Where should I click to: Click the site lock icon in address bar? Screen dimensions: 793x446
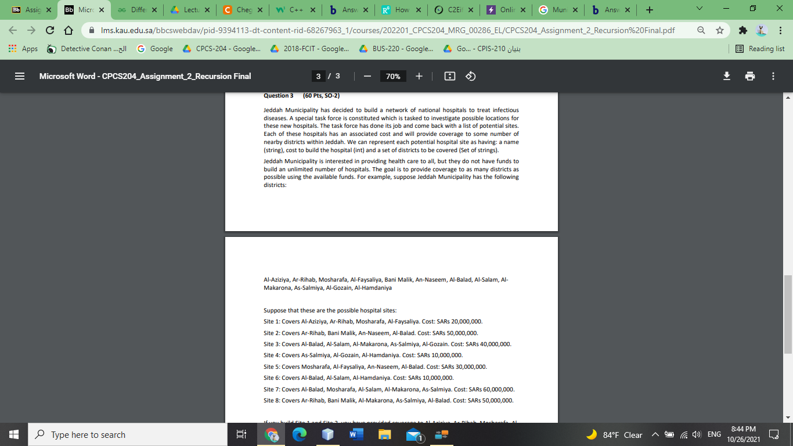91,30
